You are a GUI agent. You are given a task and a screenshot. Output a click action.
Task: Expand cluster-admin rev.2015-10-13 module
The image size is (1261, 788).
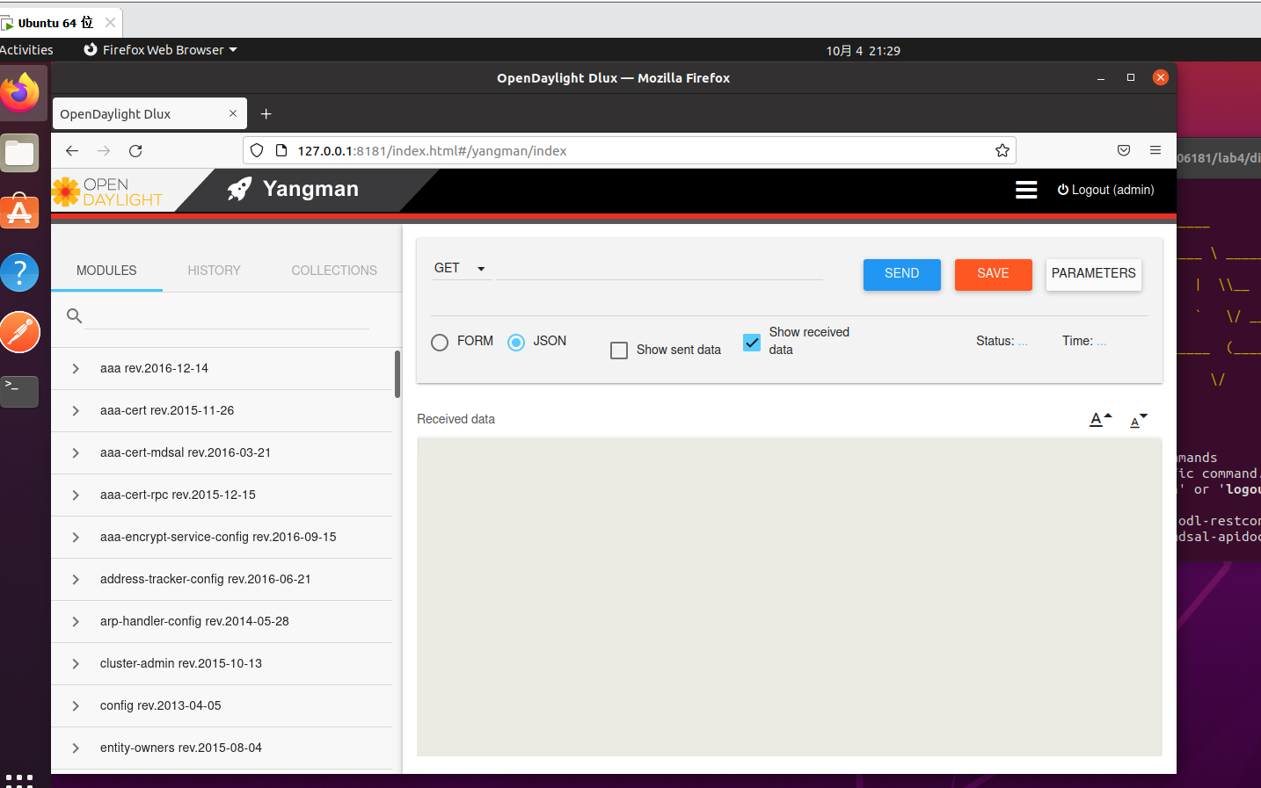pos(76,664)
